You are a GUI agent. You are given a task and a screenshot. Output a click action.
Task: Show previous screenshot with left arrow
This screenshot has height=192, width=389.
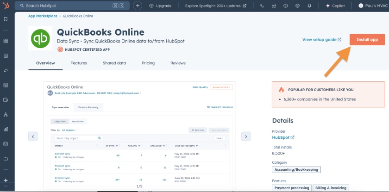coord(33,136)
